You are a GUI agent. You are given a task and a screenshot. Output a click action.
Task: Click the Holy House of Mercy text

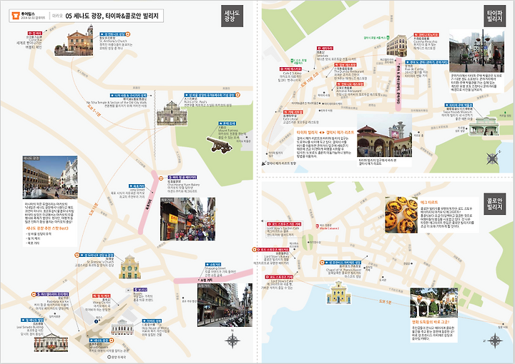click(155, 328)
